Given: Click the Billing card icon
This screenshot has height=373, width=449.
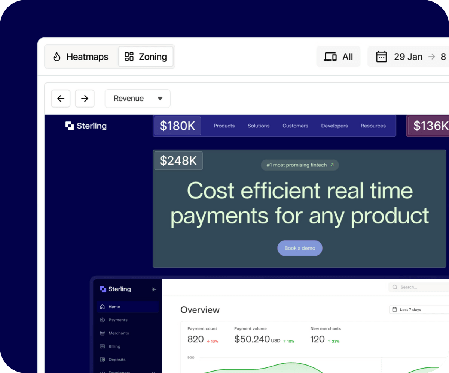Looking at the screenshot, I should coord(103,346).
